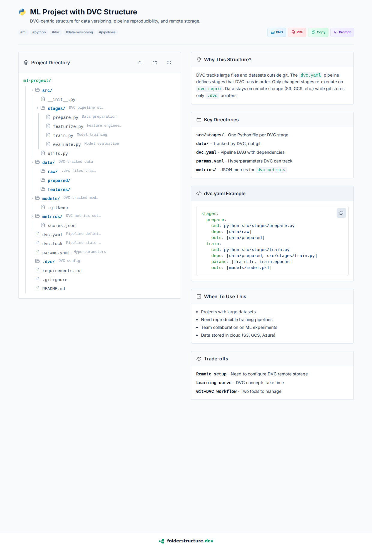Export as PNG
This screenshot has width=372, height=549.
click(277, 32)
